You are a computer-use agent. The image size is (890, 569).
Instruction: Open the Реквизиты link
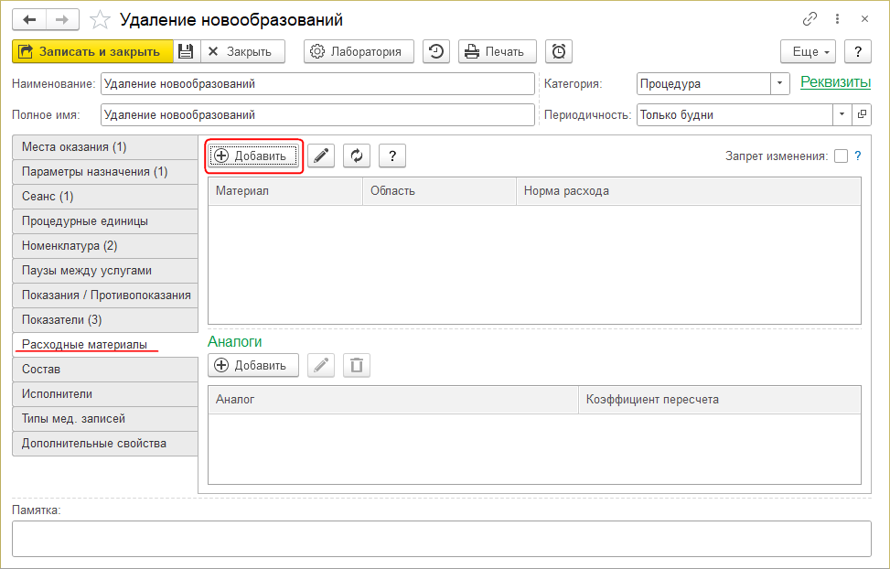(x=835, y=82)
